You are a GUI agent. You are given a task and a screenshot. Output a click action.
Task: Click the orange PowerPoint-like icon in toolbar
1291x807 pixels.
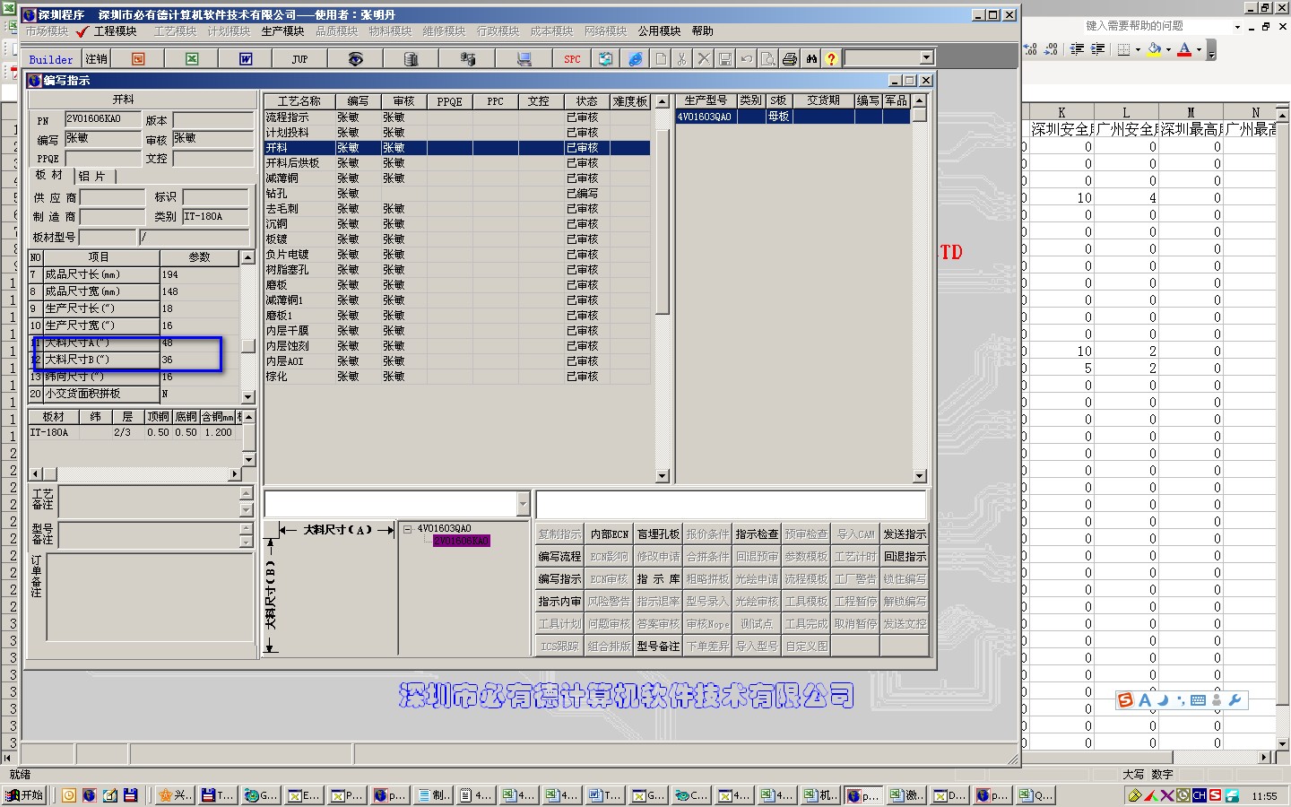138,59
